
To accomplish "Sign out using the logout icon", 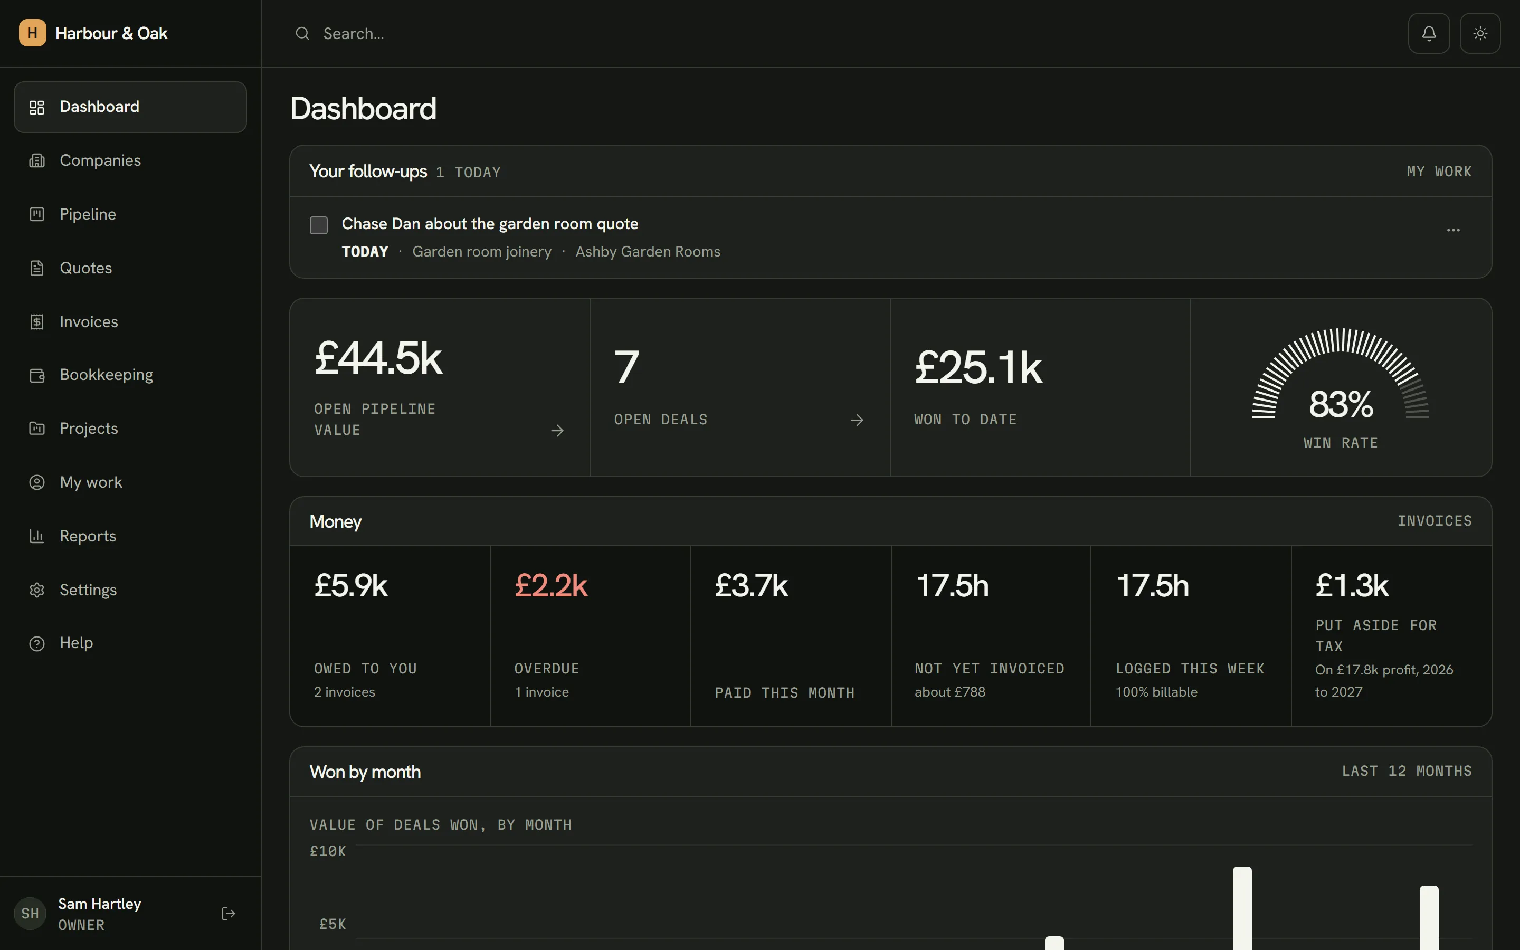I will coord(229,914).
